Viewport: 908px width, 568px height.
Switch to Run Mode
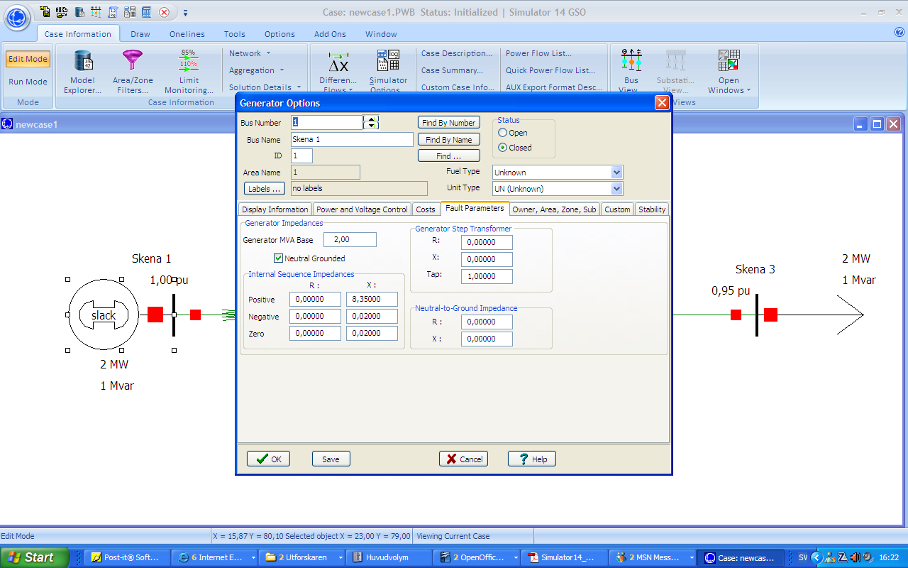pos(28,82)
